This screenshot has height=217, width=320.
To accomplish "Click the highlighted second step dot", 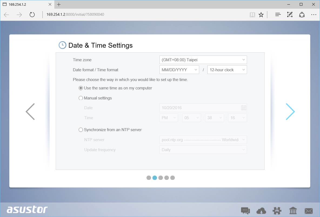I will (x=155, y=178).
